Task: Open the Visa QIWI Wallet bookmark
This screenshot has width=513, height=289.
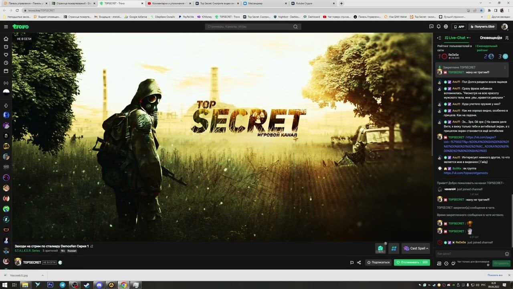Action: point(396,17)
